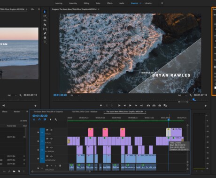The height and width of the screenshot is (178, 216).
Task: Click New Bin folder icon in project panel
Action: click(14, 171)
